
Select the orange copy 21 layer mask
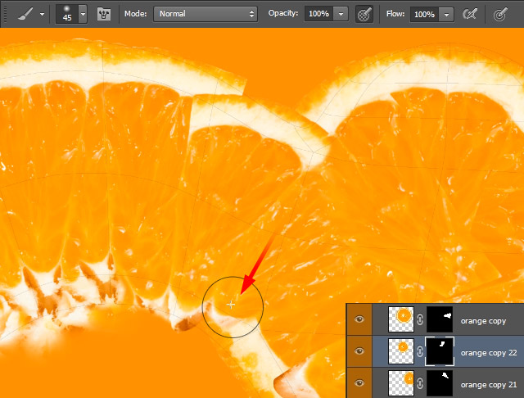click(440, 383)
